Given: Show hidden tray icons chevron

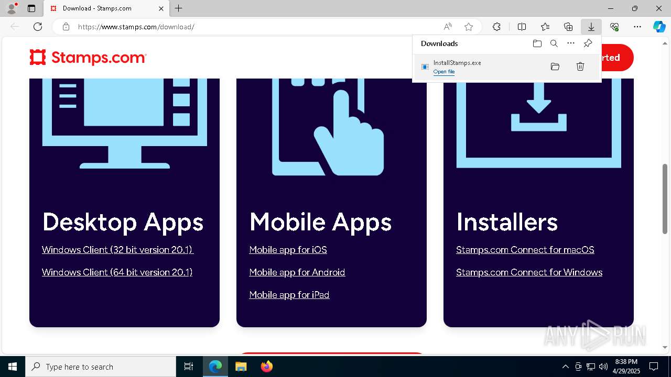Looking at the screenshot, I should 565,367.
